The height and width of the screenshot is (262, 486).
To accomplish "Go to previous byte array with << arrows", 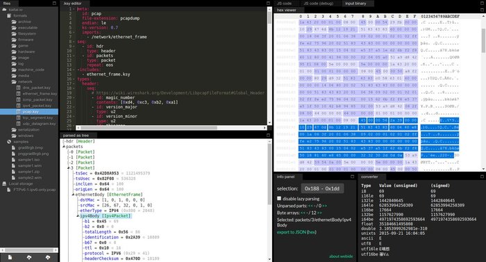I will click(303, 213).
